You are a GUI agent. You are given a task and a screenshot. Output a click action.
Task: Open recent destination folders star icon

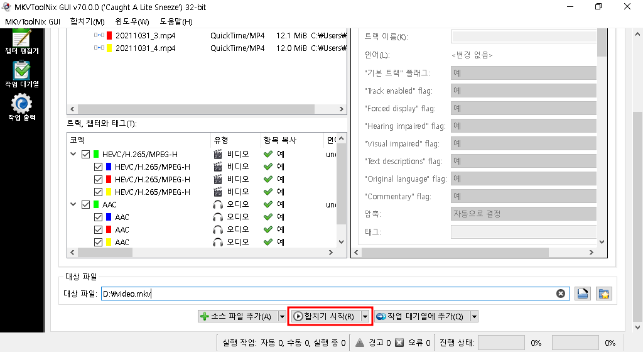[603, 294]
